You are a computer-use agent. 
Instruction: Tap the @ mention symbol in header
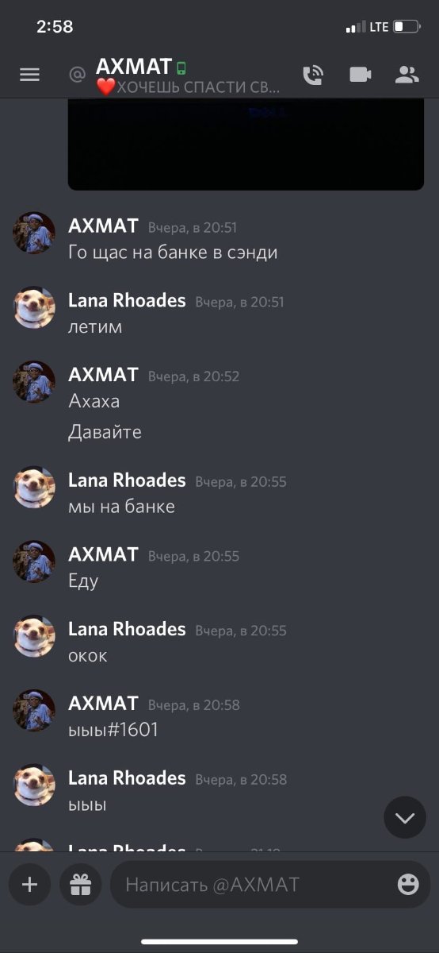(x=77, y=75)
